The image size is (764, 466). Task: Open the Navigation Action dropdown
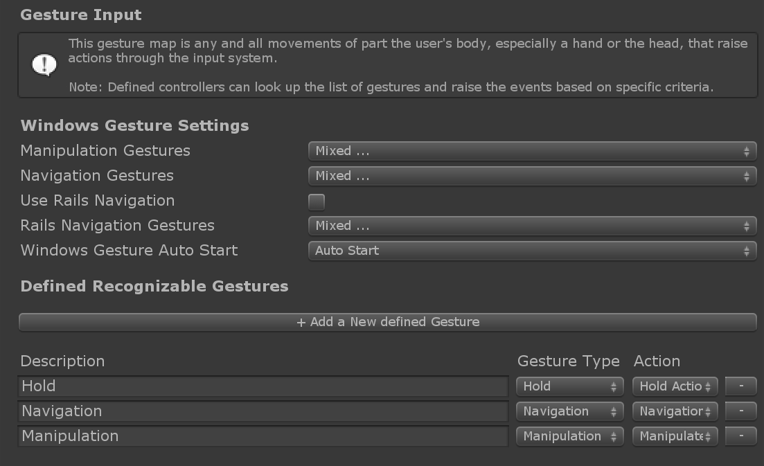pos(675,411)
